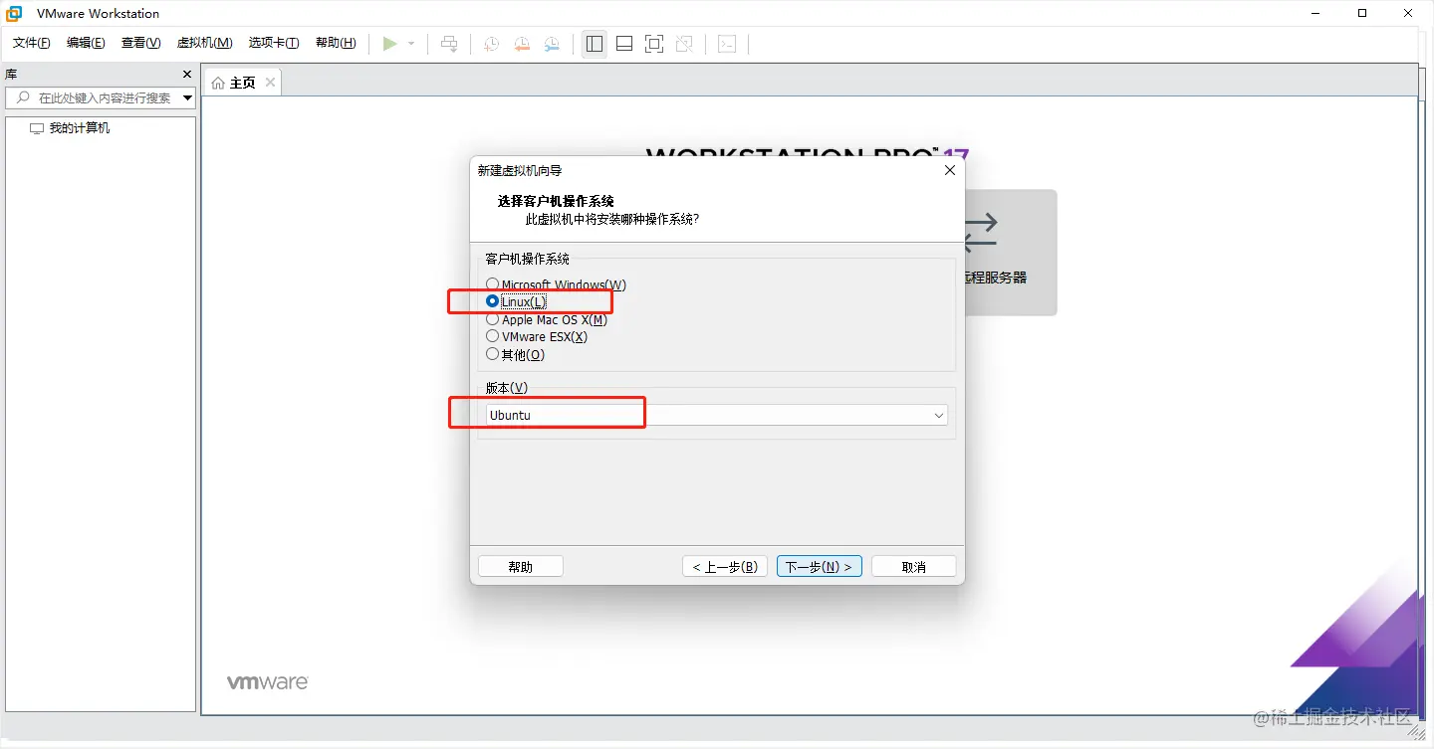The height and width of the screenshot is (749, 1434).
Task: Toggle the thumbnail bar display icon
Action: point(623,43)
